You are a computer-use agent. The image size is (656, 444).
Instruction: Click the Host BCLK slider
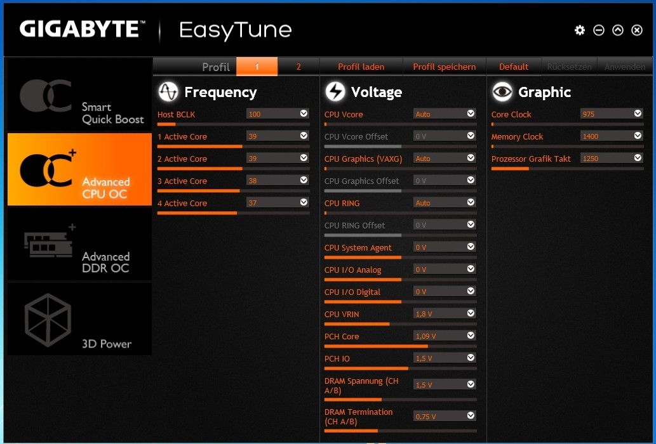click(x=234, y=124)
